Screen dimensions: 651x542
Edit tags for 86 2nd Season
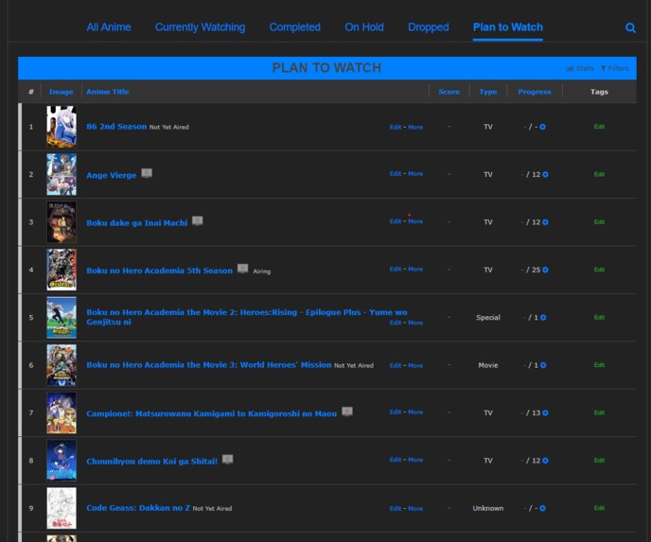point(599,127)
